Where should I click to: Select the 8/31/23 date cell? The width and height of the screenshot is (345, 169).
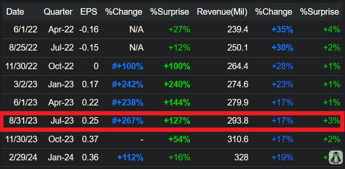(x=23, y=121)
